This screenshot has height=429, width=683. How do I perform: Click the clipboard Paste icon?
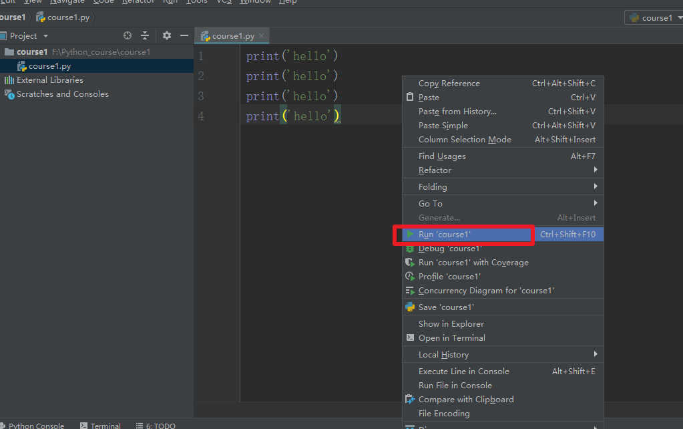(x=410, y=97)
